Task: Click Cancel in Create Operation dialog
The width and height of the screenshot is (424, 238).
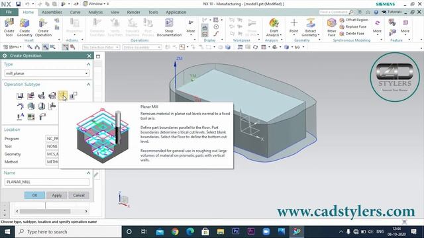Action: pos(79,196)
